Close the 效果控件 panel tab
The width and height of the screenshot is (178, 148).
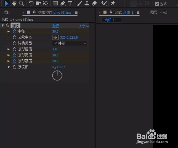[x=23, y=13]
